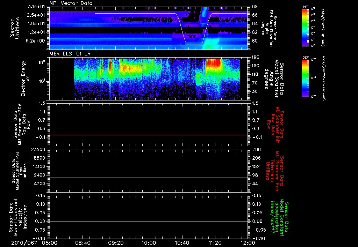The height and width of the screenshot is (247, 358).
Task: Click the '2010/067' date label
Action: (24, 243)
